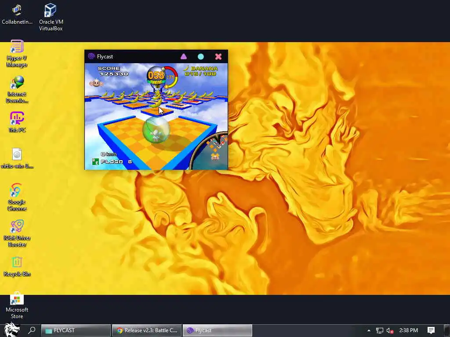This screenshot has height=337, width=450.
Task: Launch Google Chrome from the desktop icon
Action: point(17,197)
